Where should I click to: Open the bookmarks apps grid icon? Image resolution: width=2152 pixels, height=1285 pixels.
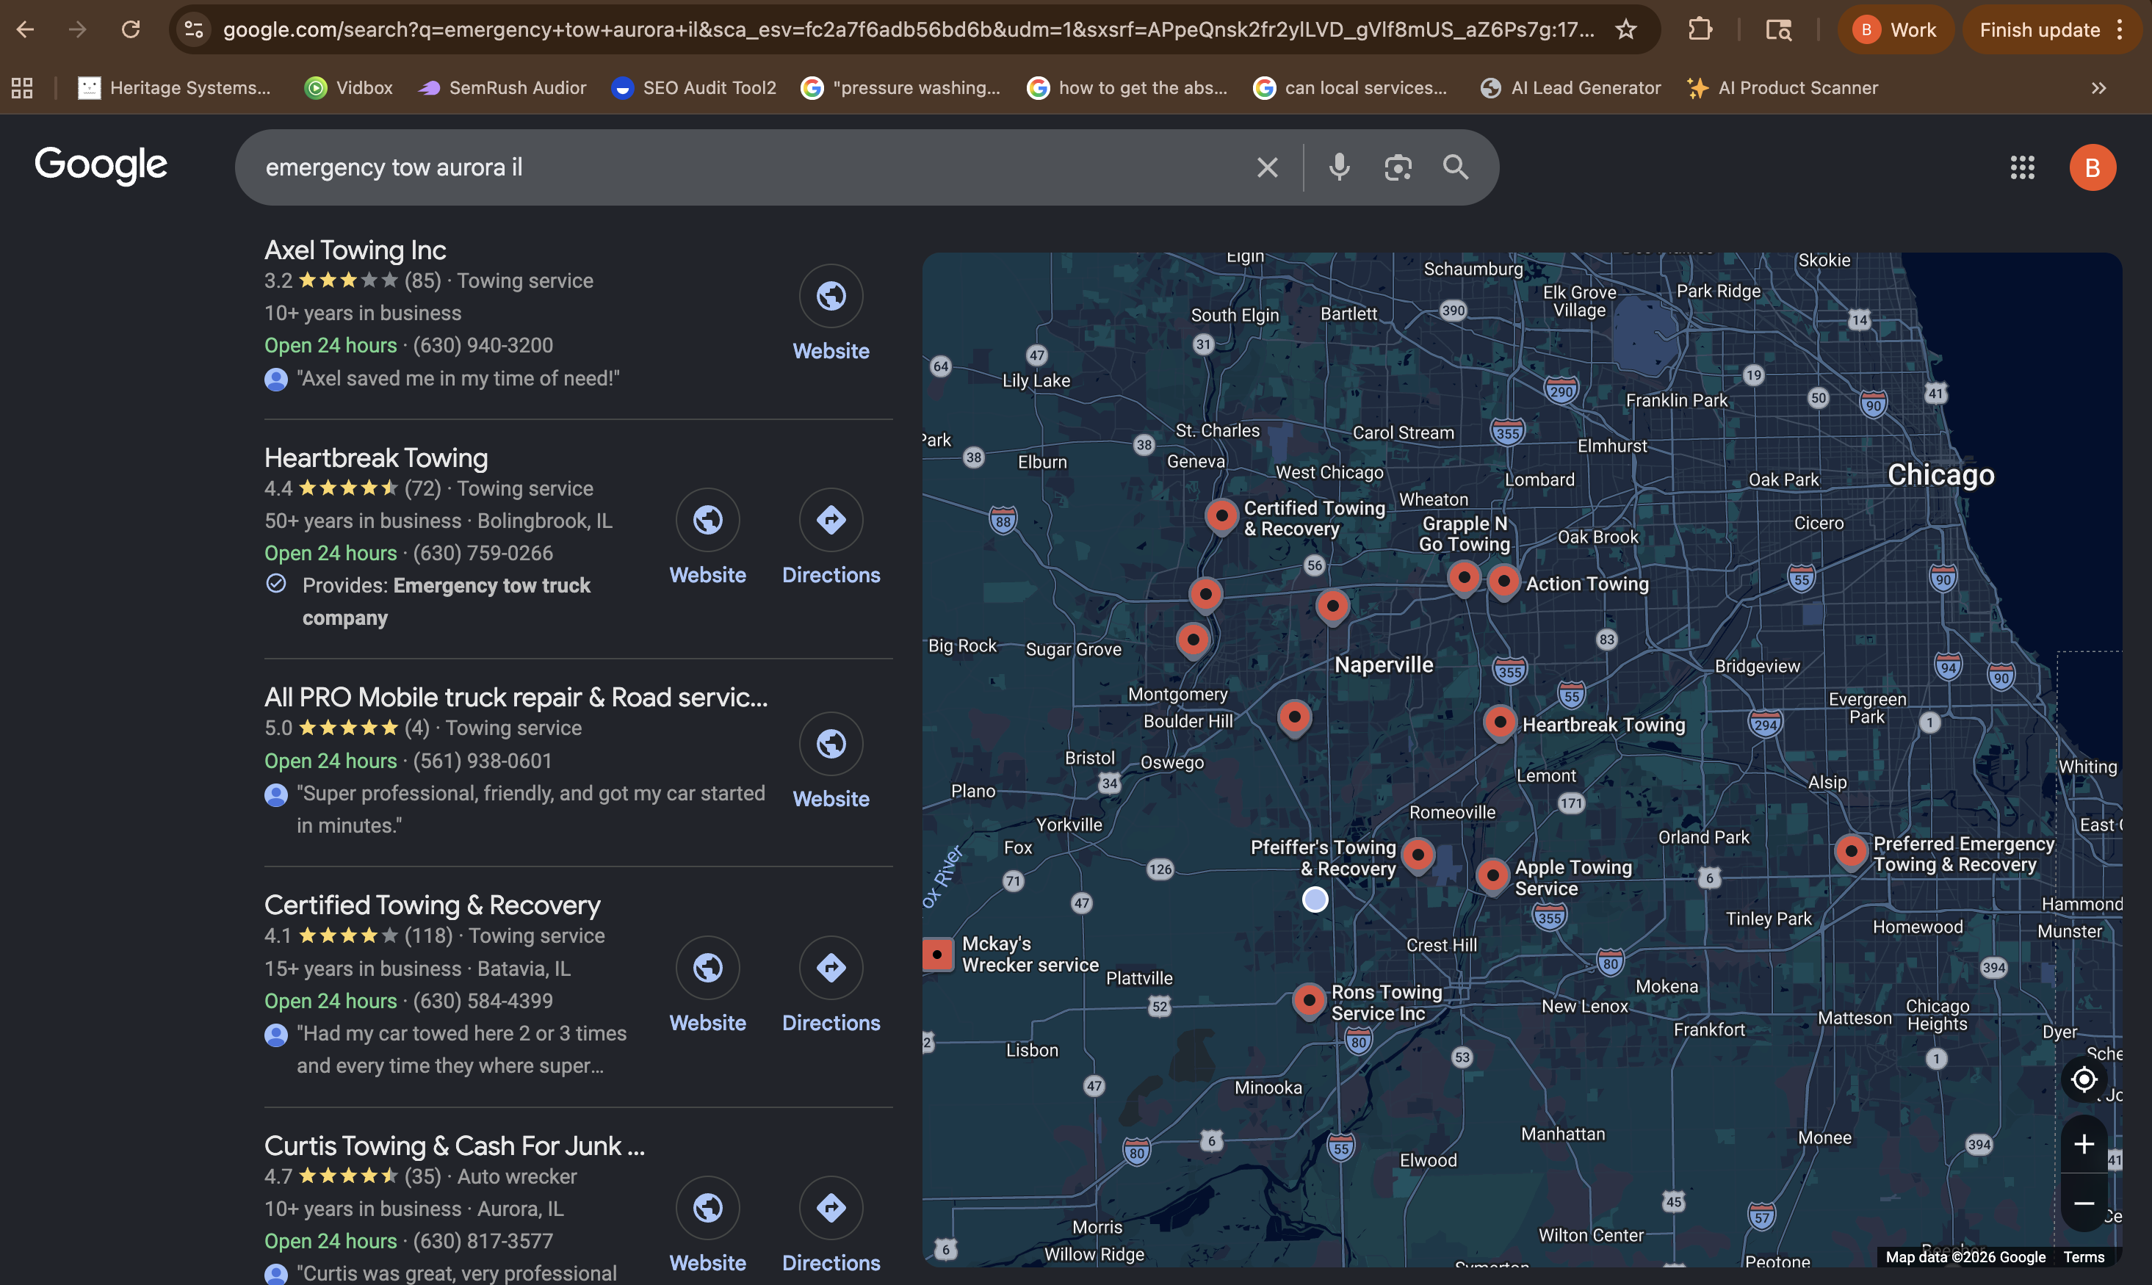pyautogui.click(x=23, y=87)
